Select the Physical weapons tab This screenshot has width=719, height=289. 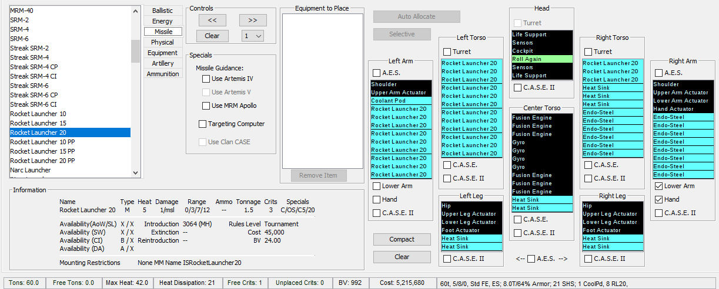tap(163, 42)
